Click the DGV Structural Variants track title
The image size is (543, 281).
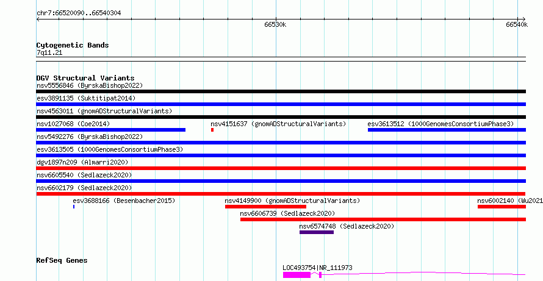point(85,78)
